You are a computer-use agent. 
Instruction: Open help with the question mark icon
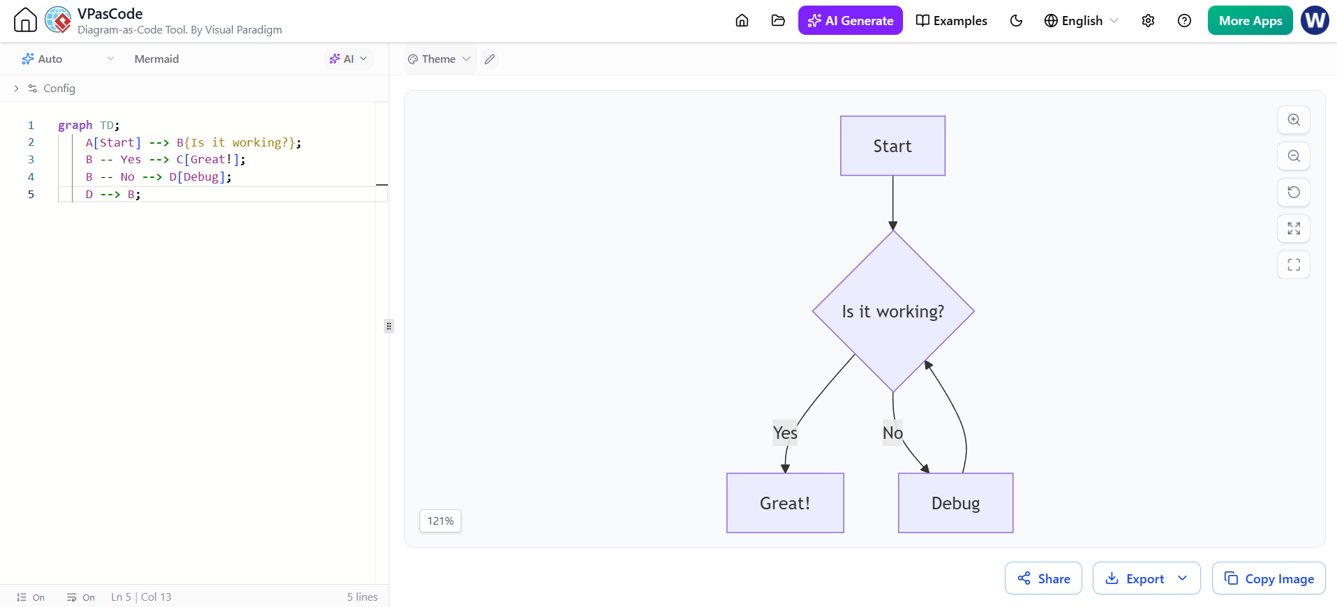click(1184, 20)
